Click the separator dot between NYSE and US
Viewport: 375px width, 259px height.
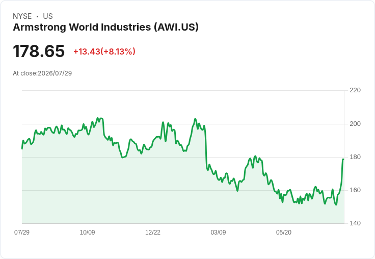click(37, 16)
